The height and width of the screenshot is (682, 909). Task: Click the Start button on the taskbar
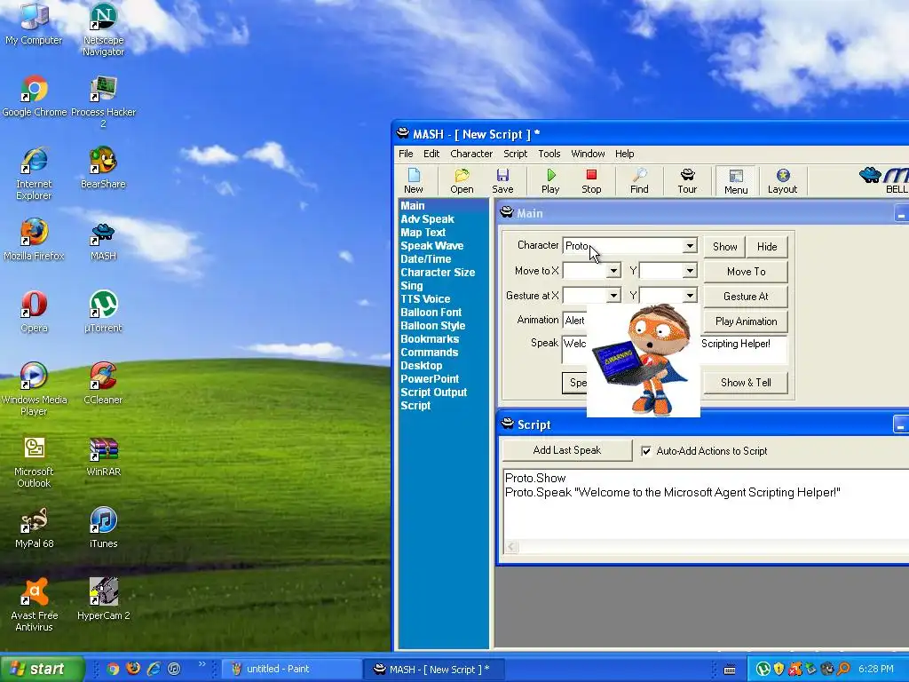tap(42, 669)
